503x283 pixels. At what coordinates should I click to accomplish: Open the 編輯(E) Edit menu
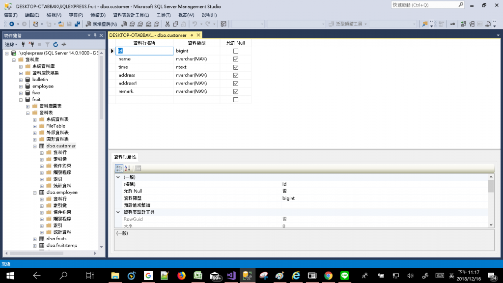tap(32, 15)
